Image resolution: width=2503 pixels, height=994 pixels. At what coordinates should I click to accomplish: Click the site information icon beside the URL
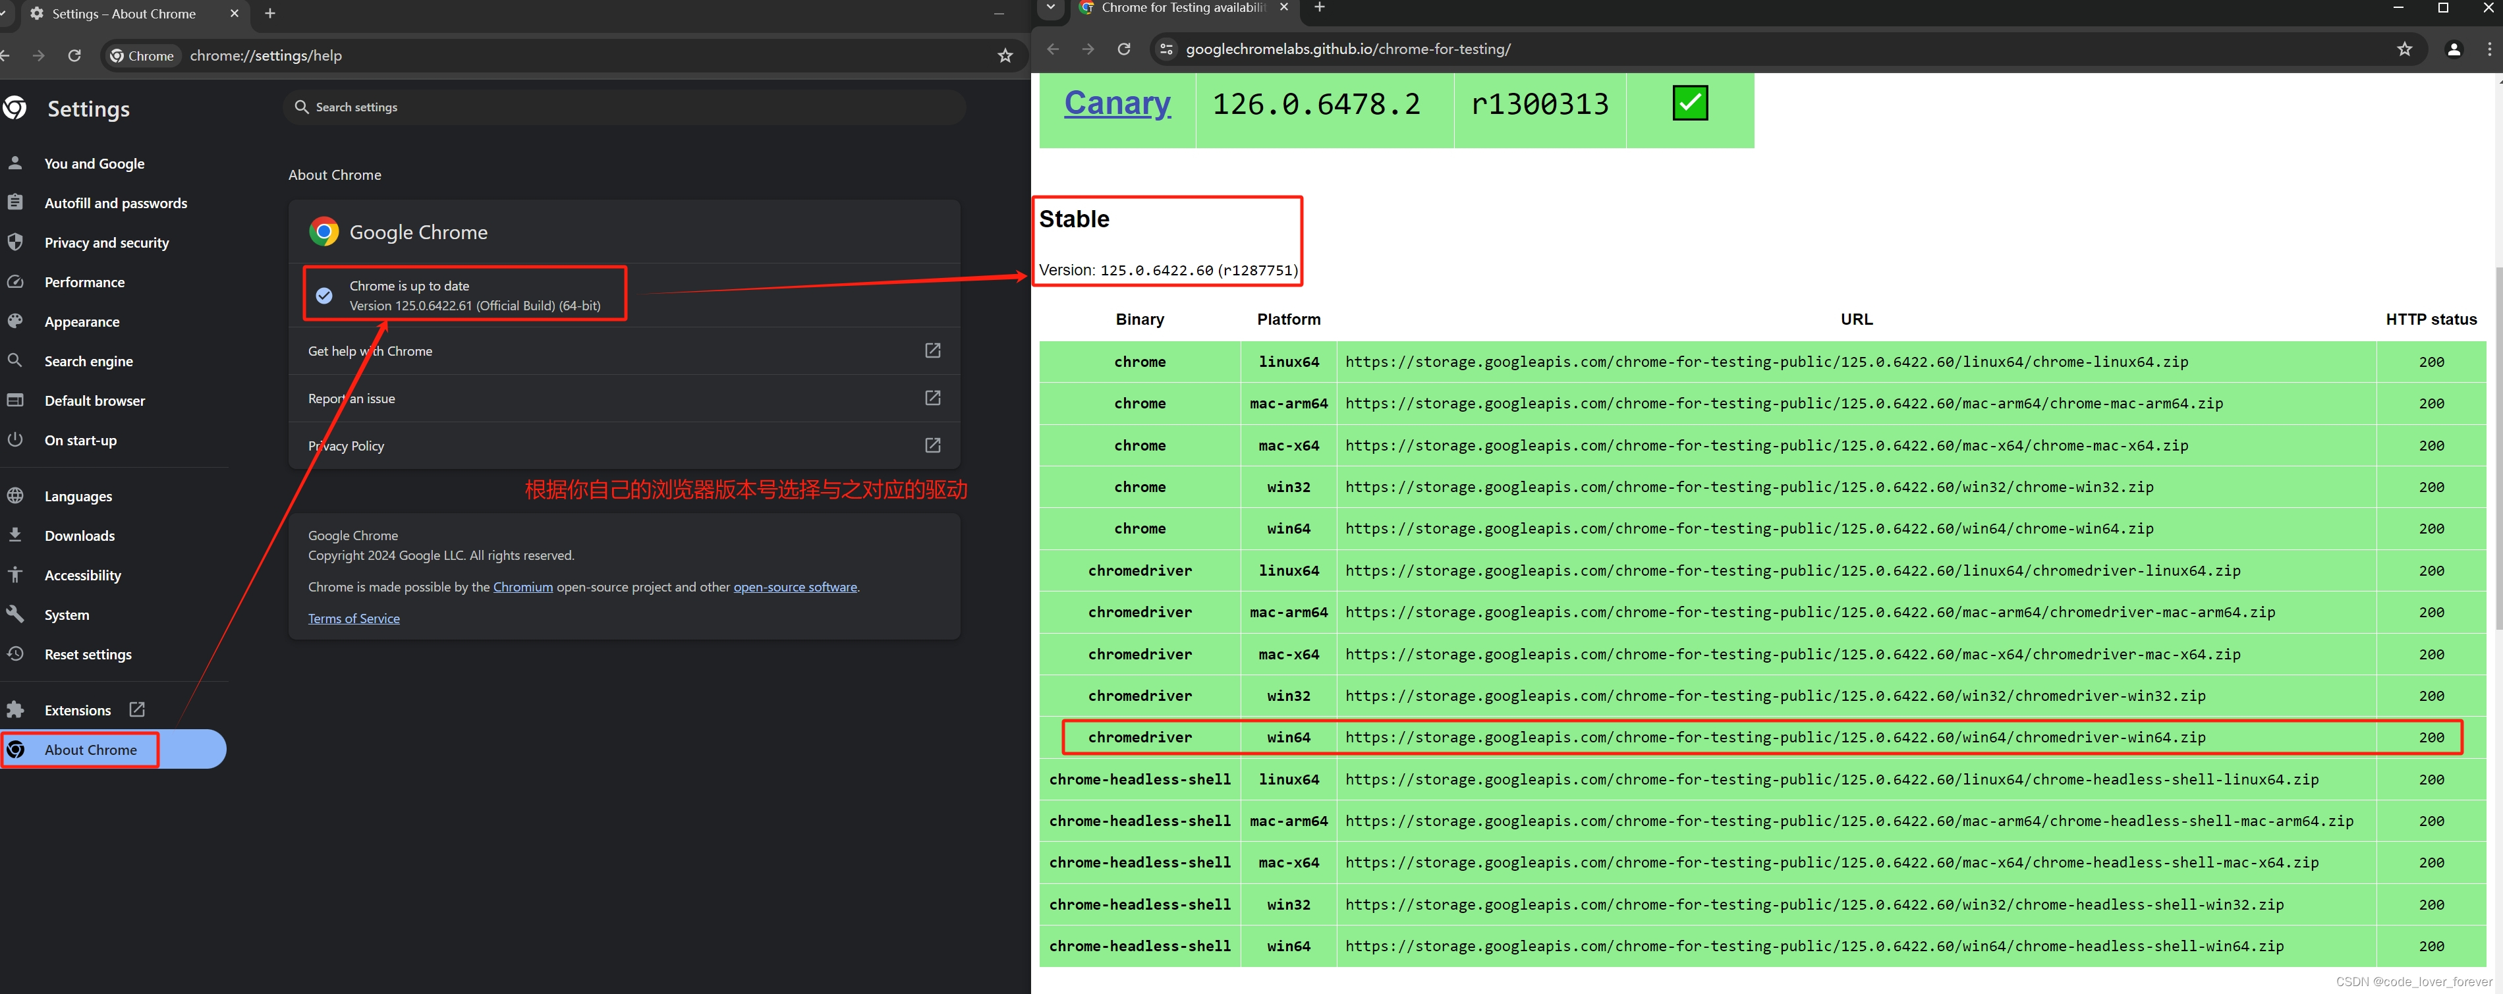point(1165,49)
